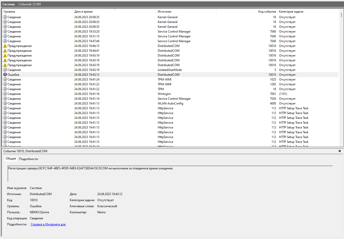Select the date cell 24.06.2023 19:41:14
The height and width of the screenshot is (239, 344).
(87, 99)
